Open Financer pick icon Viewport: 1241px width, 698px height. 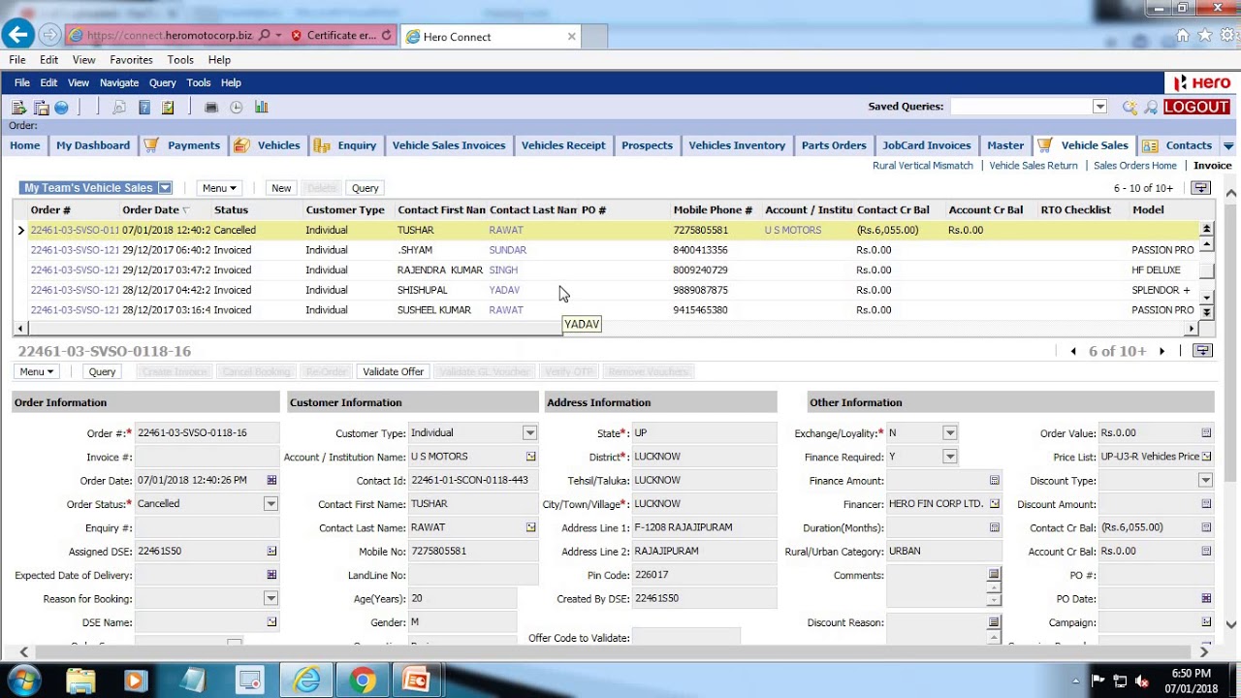[x=995, y=504]
